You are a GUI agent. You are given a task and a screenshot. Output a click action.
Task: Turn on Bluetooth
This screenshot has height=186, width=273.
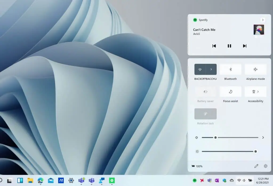click(230, 69)
